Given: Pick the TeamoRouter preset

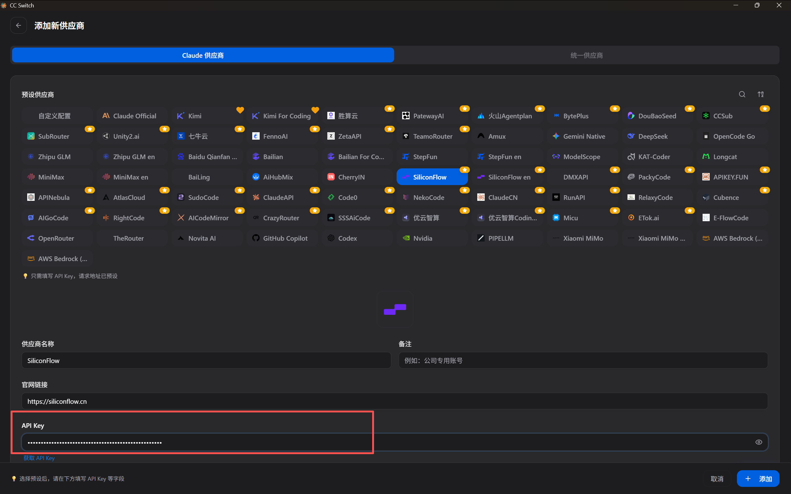Looking at the screenshot, I should [x=432, y=136].
